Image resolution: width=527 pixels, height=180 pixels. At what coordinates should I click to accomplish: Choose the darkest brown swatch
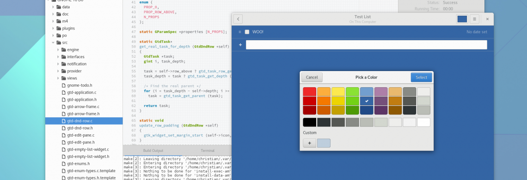click(x=395, y=110)
